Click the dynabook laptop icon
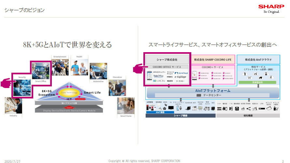The image size is (290, 163). click(188, 108)
